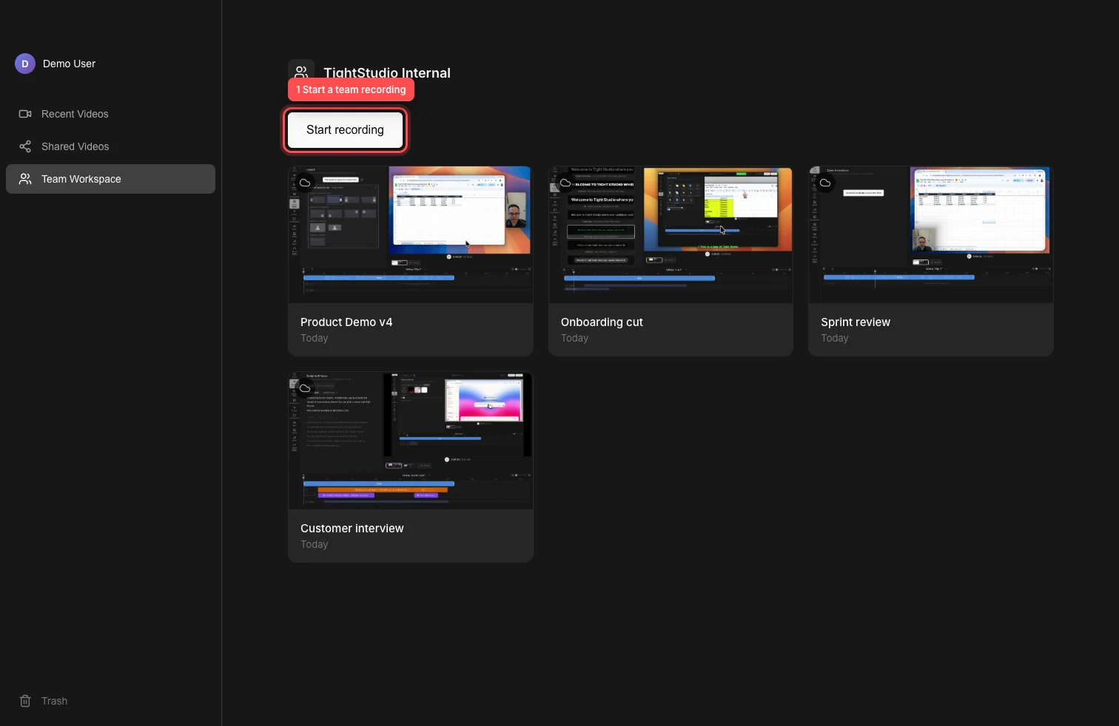The image size is (1119, 726).
Task: Click the Today date under Product Demo v4
Action: (315, 339)
